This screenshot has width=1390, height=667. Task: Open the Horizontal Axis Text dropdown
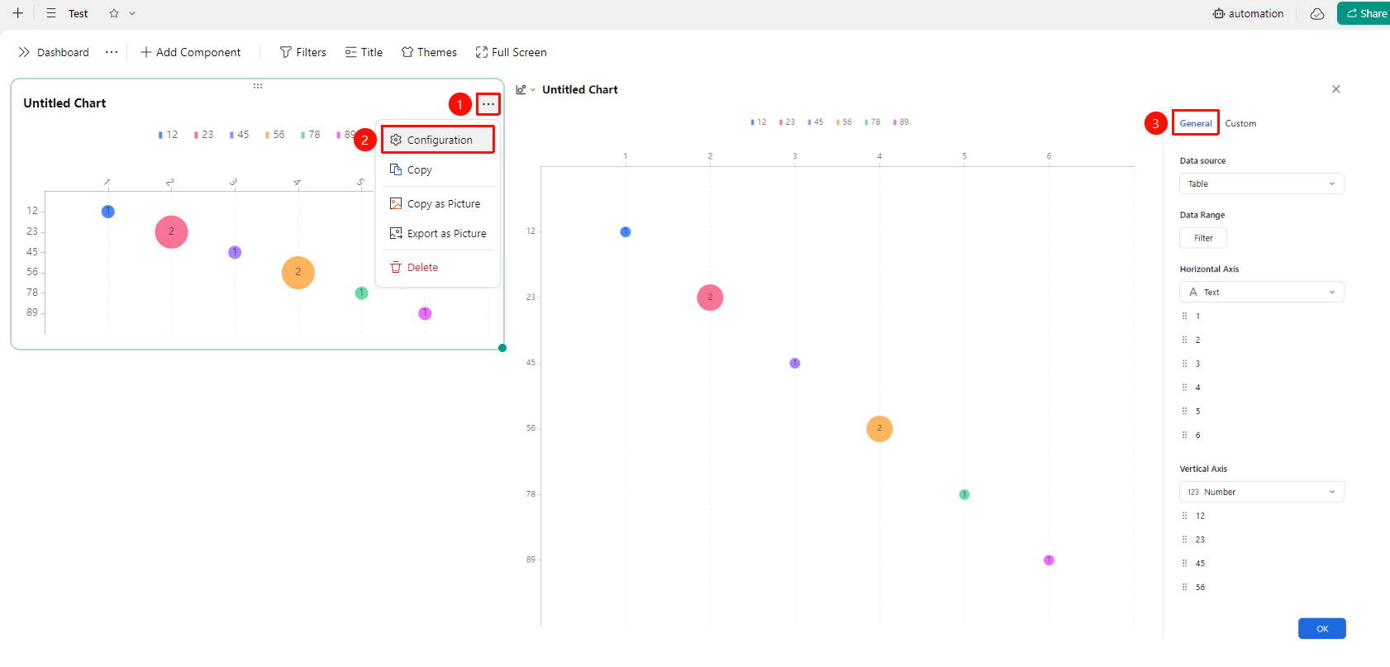point(1262,292)
